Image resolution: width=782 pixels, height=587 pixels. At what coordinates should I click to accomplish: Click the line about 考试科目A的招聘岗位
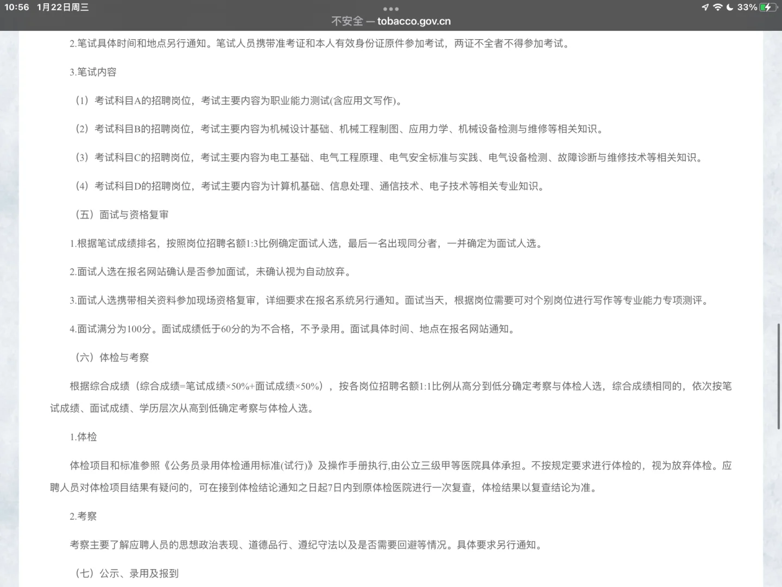(238, 101)
